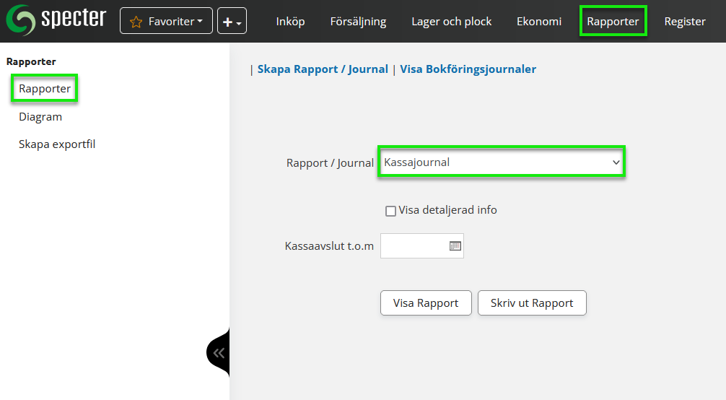Click the Kassaavslut t.o.m date field
This screenshot has width=726, height=400.
(414, 246)
